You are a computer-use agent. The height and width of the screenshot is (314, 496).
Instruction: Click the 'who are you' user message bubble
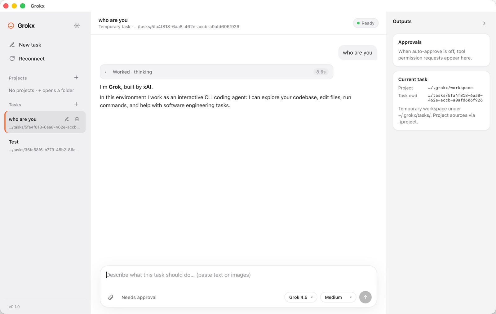[357, 53]
